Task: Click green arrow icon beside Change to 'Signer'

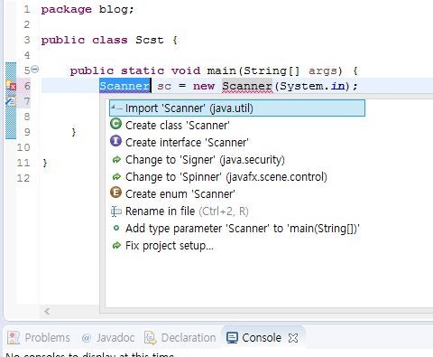Action: pos(116,160)
